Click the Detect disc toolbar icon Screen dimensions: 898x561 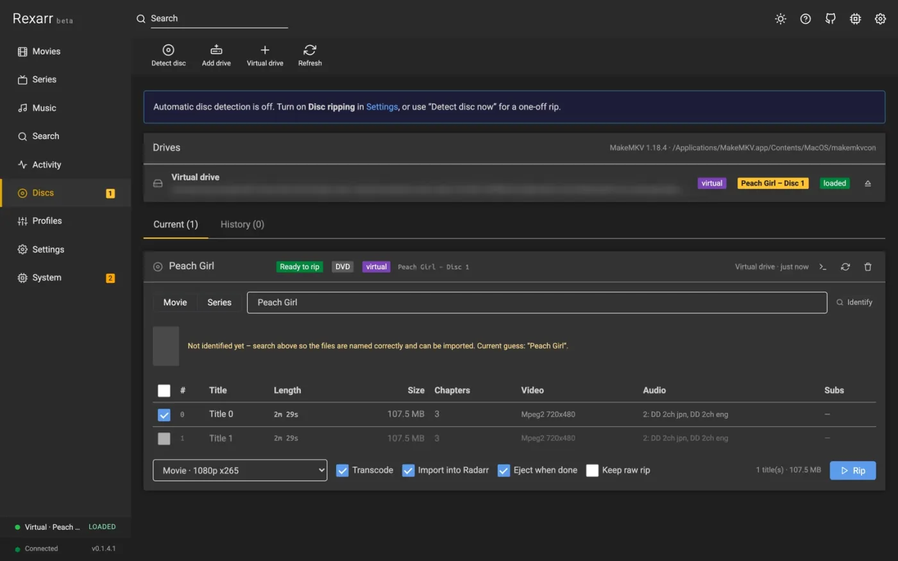coord(168,55)
